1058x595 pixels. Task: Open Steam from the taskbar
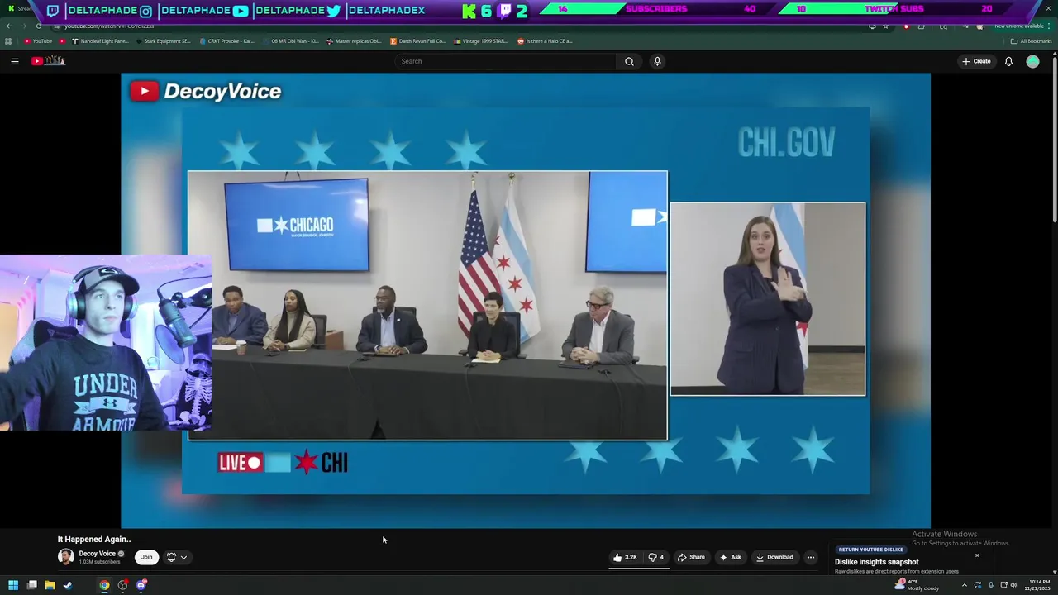(x=68, y=585)
